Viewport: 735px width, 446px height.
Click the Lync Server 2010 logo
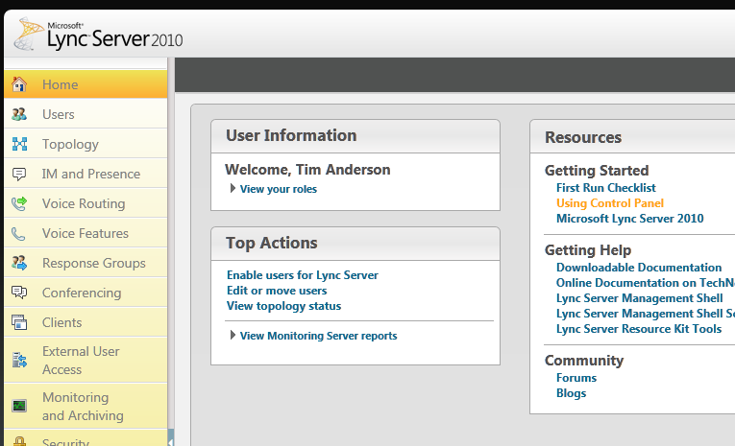pos(98,35)
